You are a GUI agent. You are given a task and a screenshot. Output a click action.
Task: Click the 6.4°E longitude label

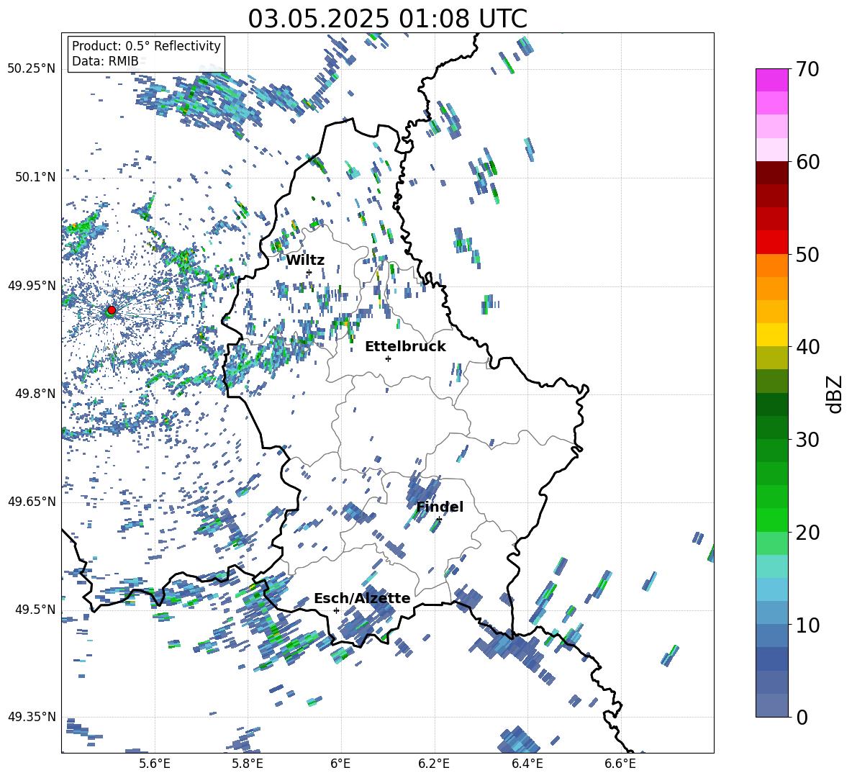pos(527,764)
